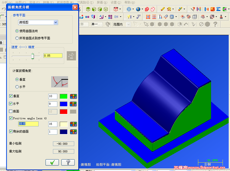Expand dropdown arrow beside blue exclamation sphere

click(142, 9)
